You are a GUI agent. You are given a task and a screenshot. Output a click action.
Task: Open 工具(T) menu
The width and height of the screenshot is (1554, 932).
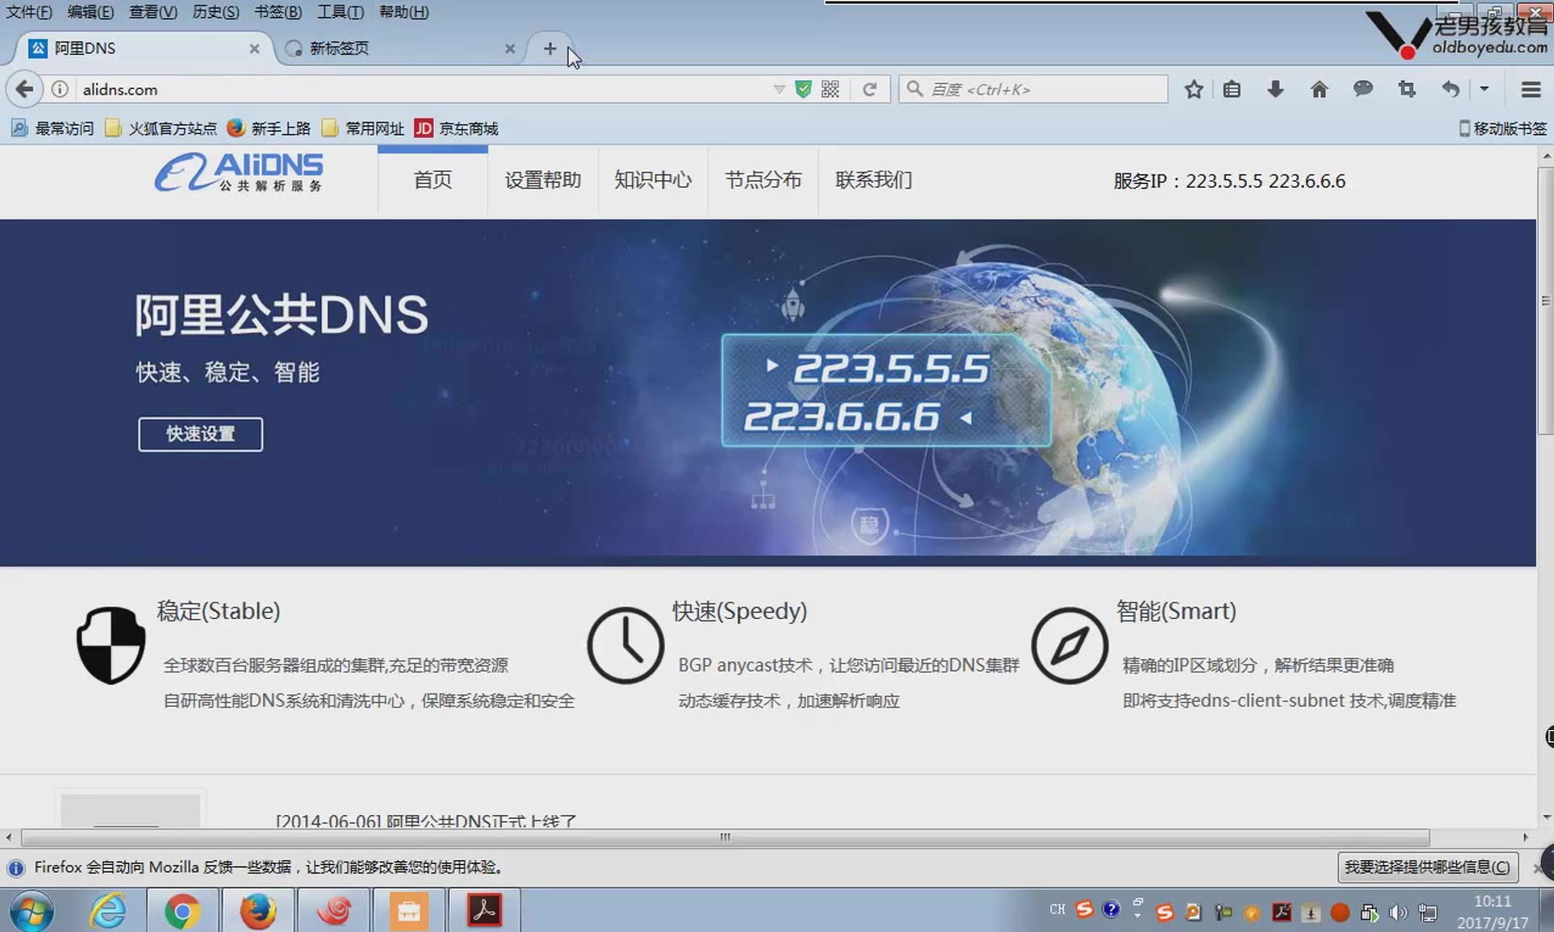(340, 11)
